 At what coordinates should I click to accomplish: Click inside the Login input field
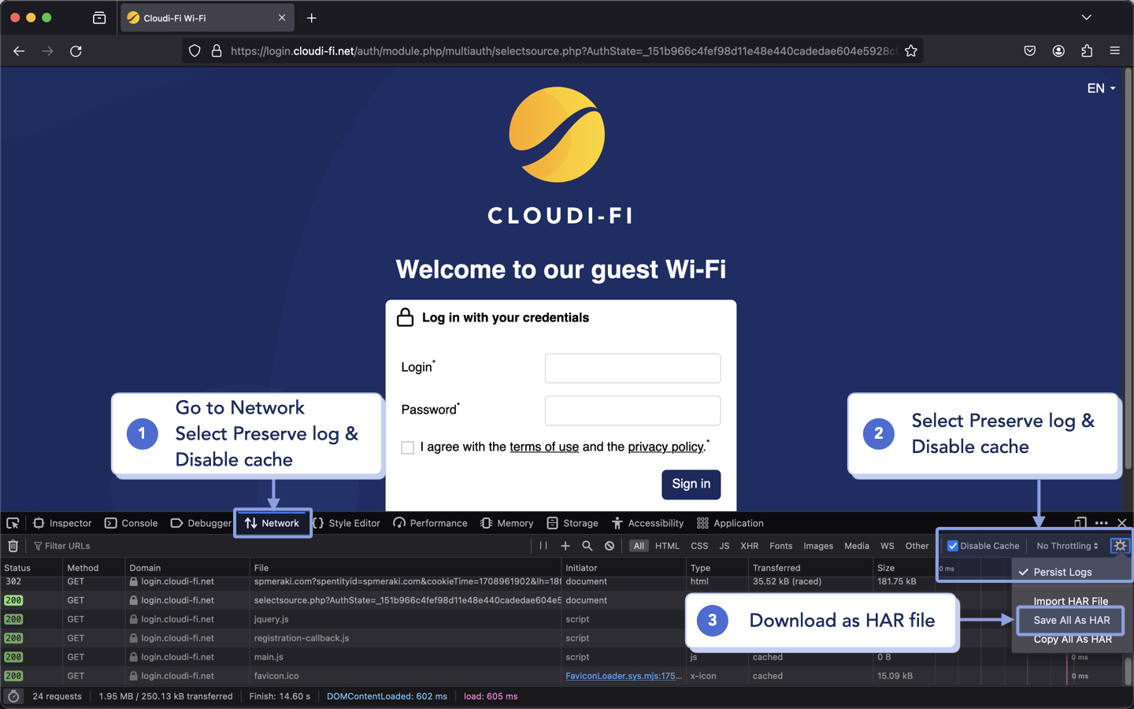click(x=632, y=368)
